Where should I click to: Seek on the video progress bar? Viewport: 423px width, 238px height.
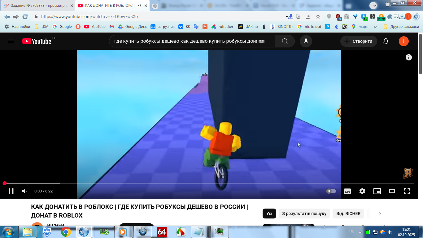[x=209, y=183]
